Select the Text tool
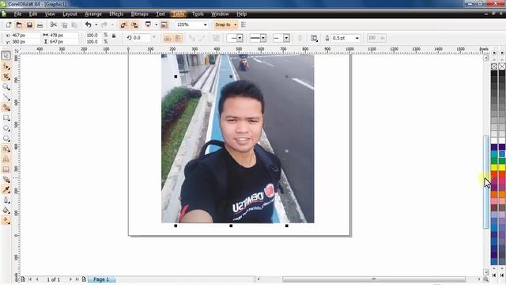Image resolution: width=506 pixels, height=285 pixels. click(x=6, y=158)
